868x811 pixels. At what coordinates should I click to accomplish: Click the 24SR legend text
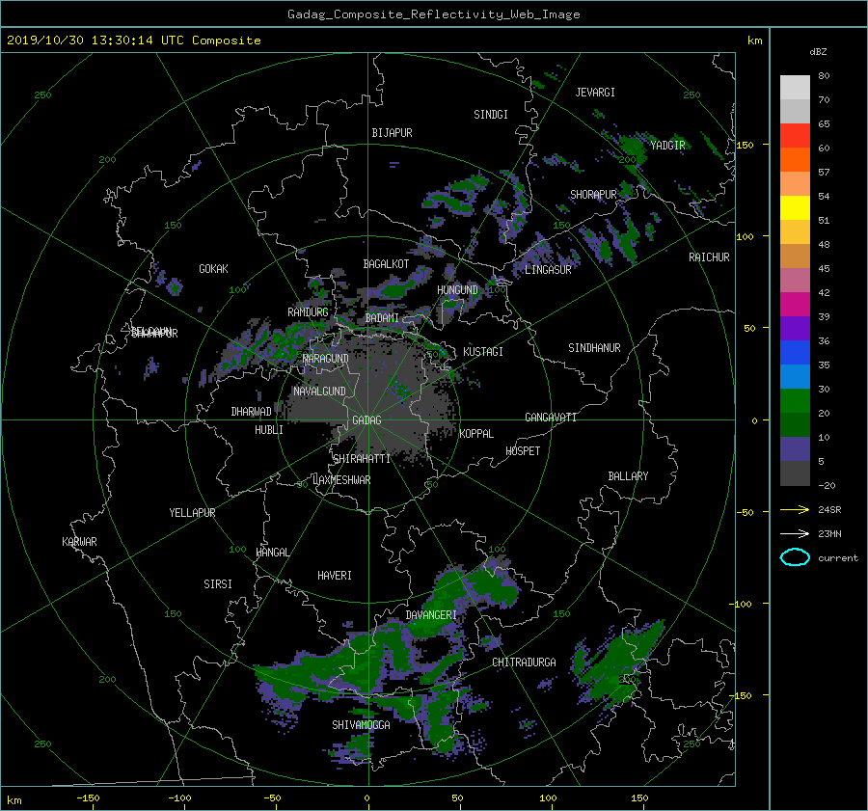click(x=829, y=510)
